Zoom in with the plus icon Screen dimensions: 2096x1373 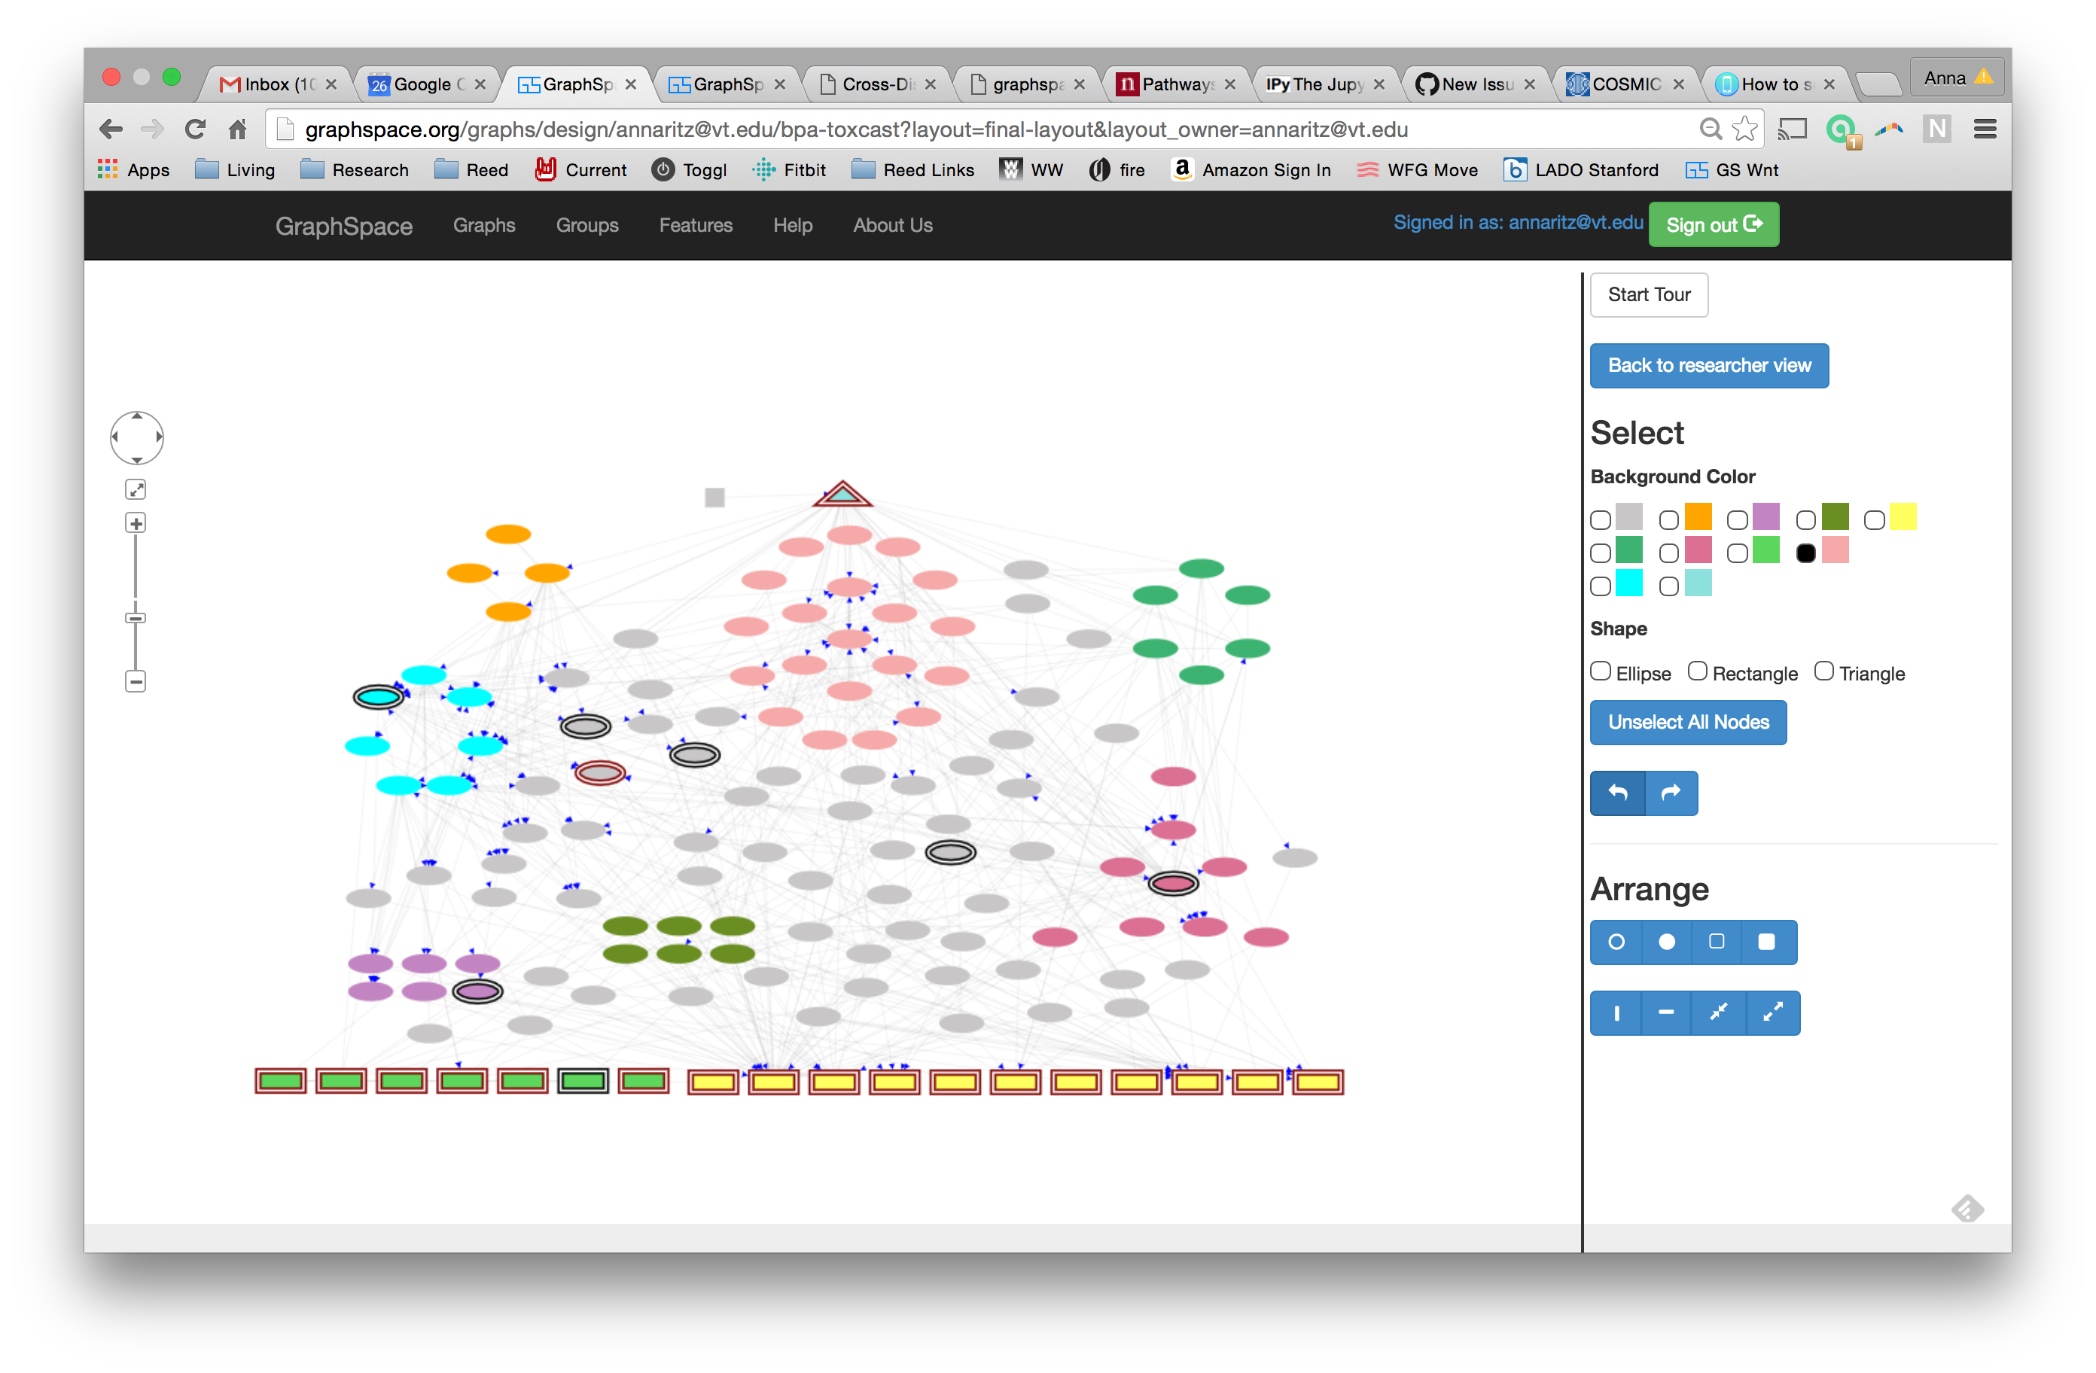click(136, 523)
